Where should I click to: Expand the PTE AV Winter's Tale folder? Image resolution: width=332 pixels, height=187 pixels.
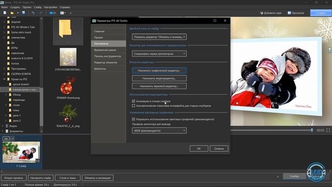[4, 27]
